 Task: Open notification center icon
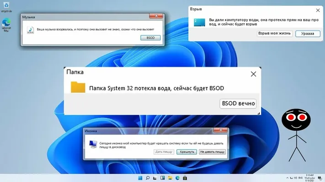(x=320, y=178)
